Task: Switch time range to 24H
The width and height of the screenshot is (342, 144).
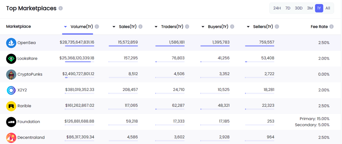Action: tap(277, 8)
